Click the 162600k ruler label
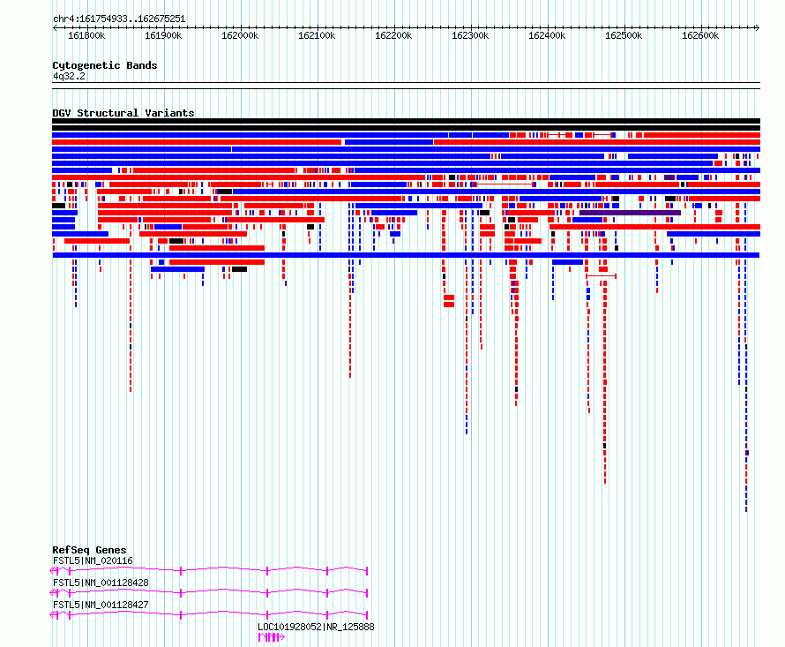 coord(700,36)
